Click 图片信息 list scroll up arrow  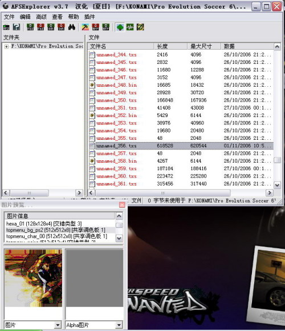point(119,216)
